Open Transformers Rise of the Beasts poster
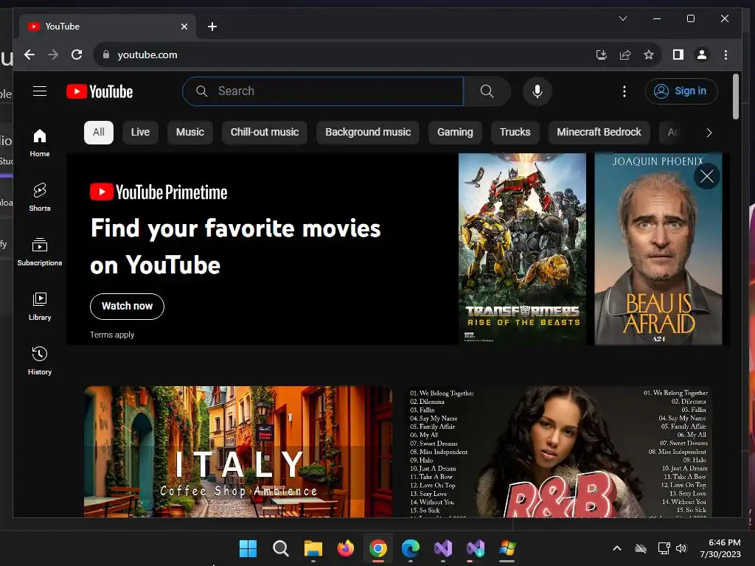The width and height of the screenshot is (755, 566). pos(523,249)
